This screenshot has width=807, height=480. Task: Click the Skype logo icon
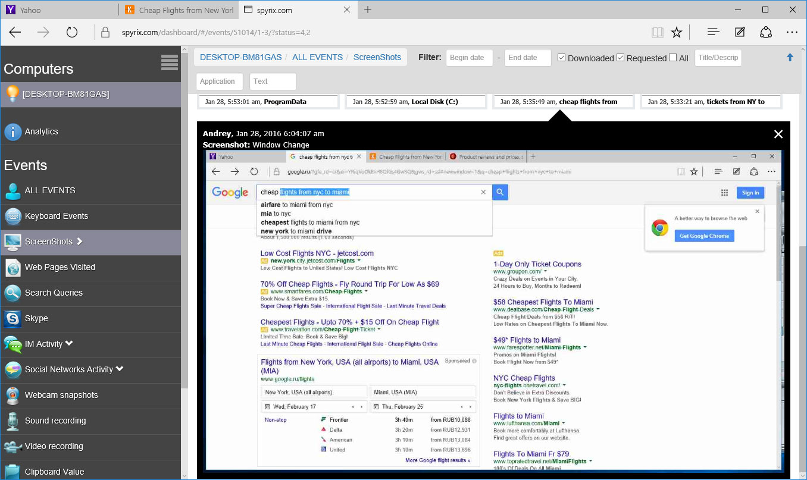(x=12, y=319)
